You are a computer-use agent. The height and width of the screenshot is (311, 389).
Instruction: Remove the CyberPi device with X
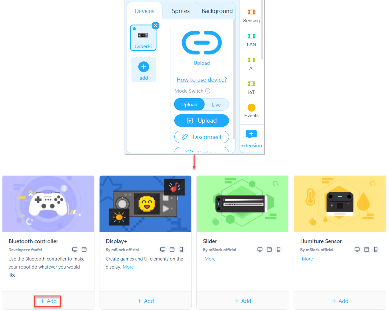(156, 26)
